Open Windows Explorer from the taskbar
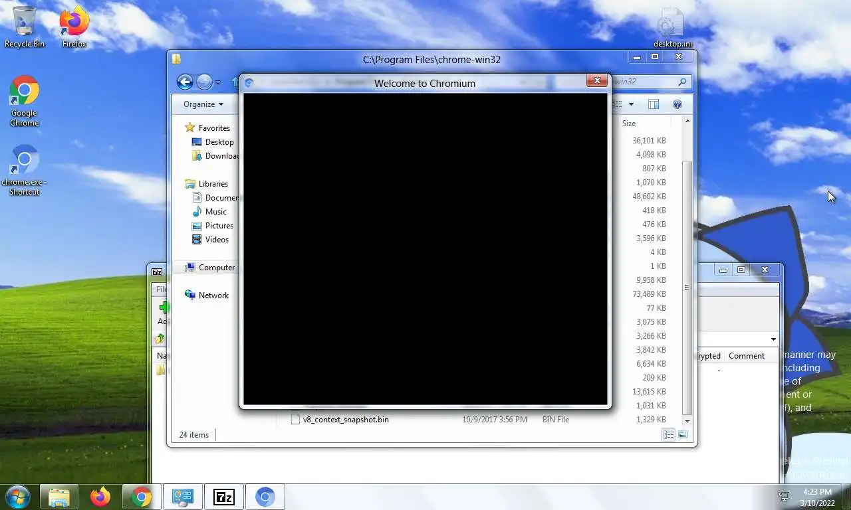The width and height of the screenshot is (851, 510). click(x=59, y=497)
